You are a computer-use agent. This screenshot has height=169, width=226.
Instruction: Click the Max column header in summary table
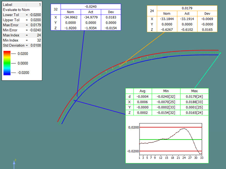[x=194, y=91]
